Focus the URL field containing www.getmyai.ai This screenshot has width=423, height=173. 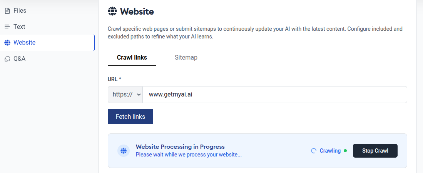point(275,95)
